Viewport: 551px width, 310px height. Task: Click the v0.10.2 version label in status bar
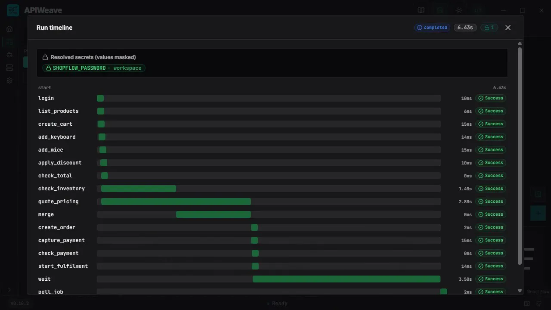tap(19, 303)
